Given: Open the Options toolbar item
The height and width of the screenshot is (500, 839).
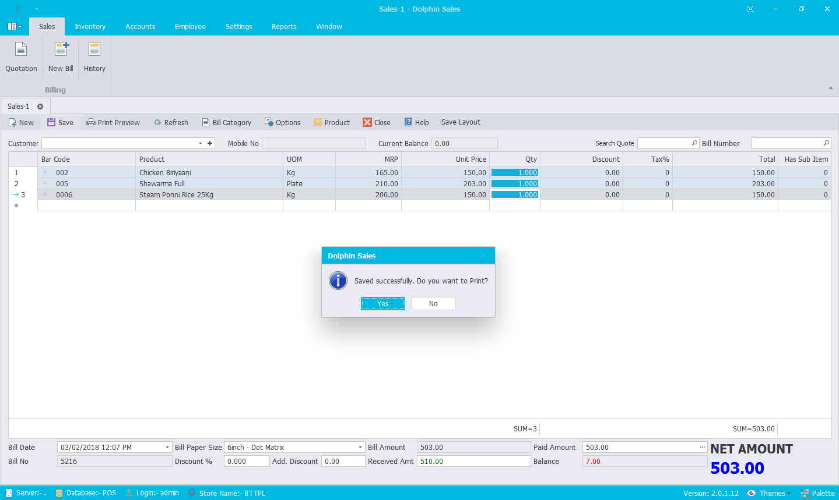Looking at the screenshot, I should pyautogui.click(x=282, y=122).
